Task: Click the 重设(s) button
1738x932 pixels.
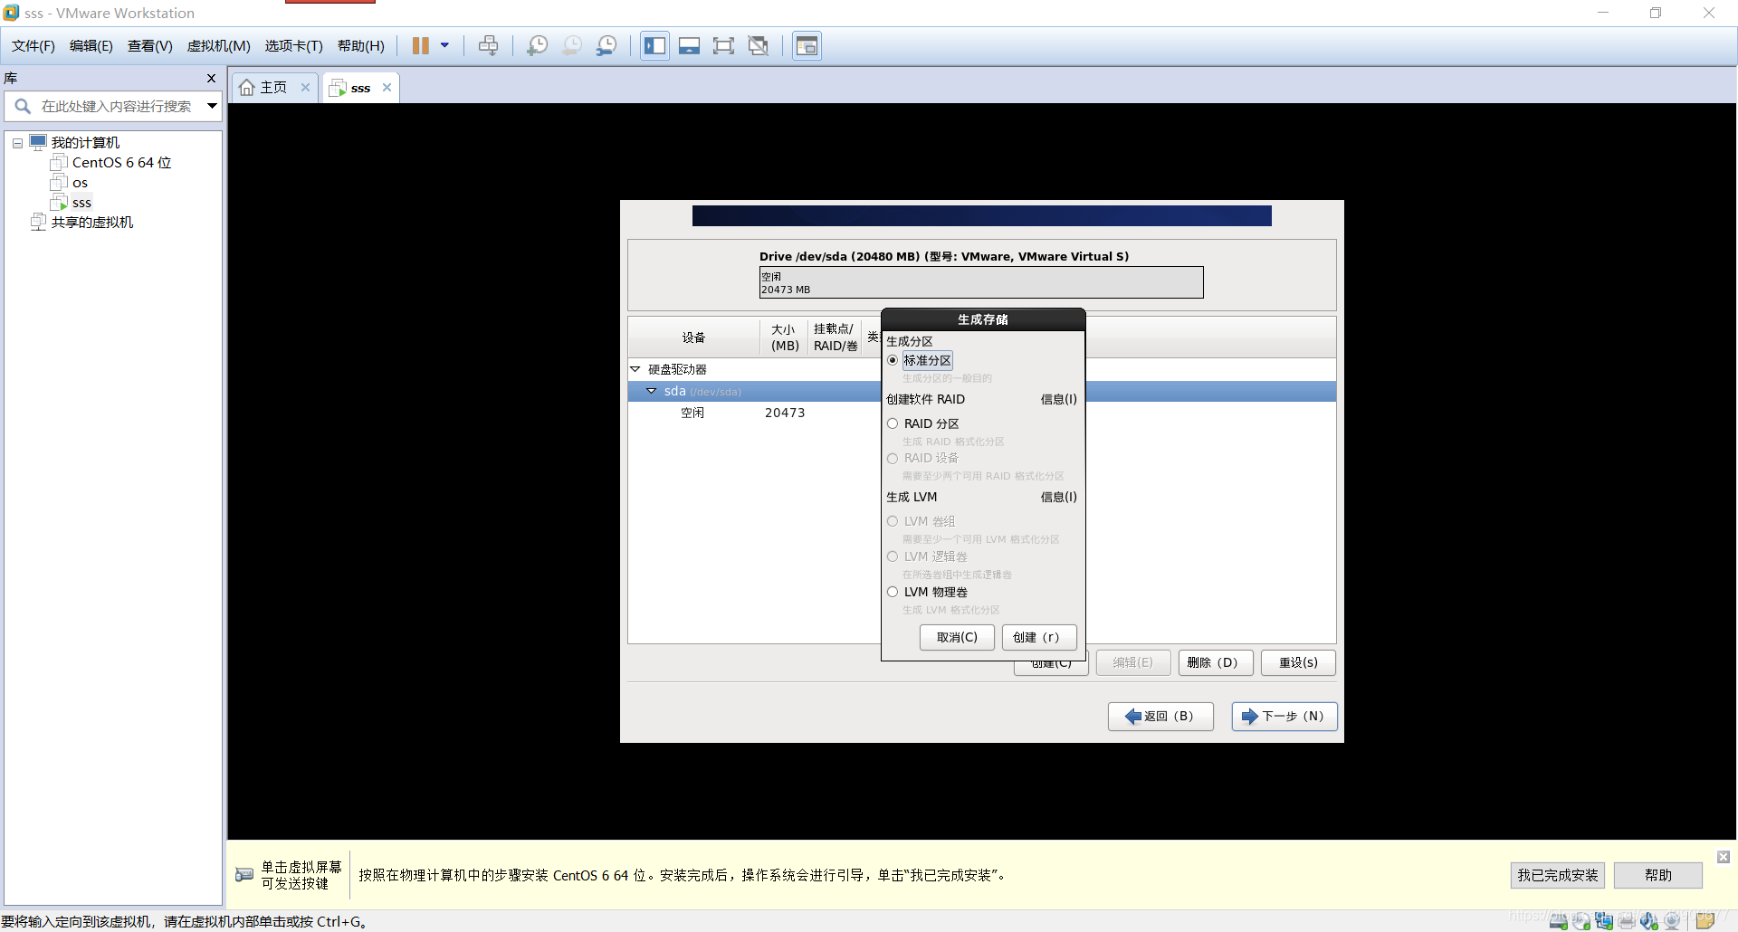Action: click(x=1298, y=662)
